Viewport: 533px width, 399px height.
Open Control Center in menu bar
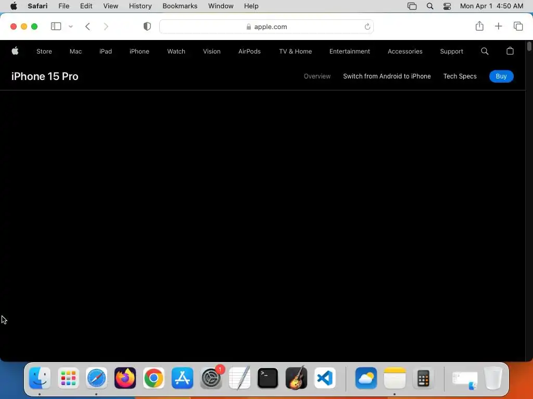447,6
